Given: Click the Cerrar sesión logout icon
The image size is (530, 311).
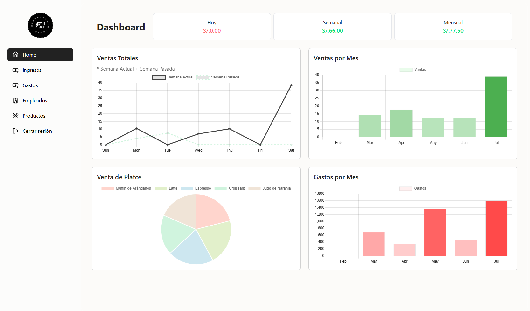Looking at the screenshot, I should point(16,131).
